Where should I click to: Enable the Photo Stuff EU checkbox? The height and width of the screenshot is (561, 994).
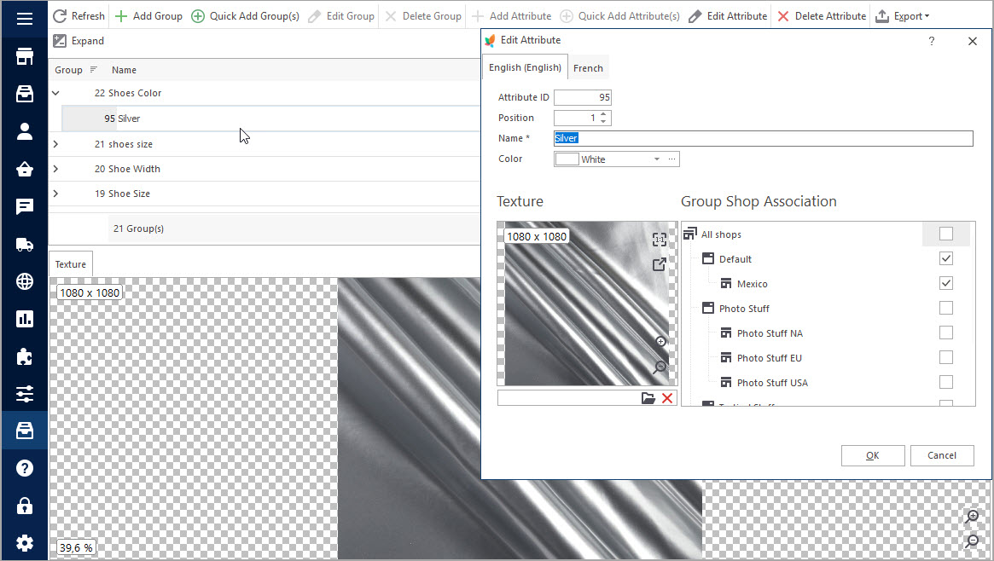945,357
